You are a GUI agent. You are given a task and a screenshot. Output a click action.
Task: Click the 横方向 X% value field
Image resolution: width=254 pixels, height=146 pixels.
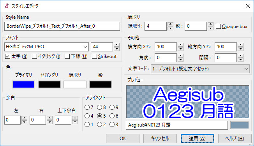[166, 47]
